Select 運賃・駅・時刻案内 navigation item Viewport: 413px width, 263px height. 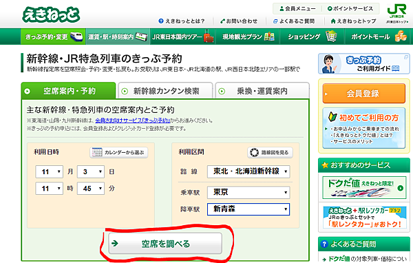coord(118,36)
